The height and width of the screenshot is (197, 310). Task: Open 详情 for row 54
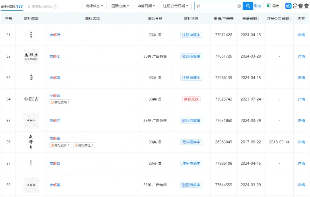click(x=301, y=99)
